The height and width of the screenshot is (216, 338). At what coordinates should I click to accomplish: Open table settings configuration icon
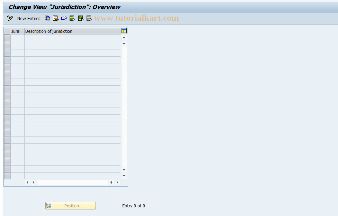tap(124, 31)
